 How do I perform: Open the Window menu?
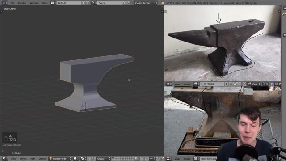[x=34, y=3]
